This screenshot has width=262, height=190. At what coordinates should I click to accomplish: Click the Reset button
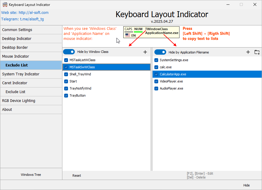coord(77,176)
